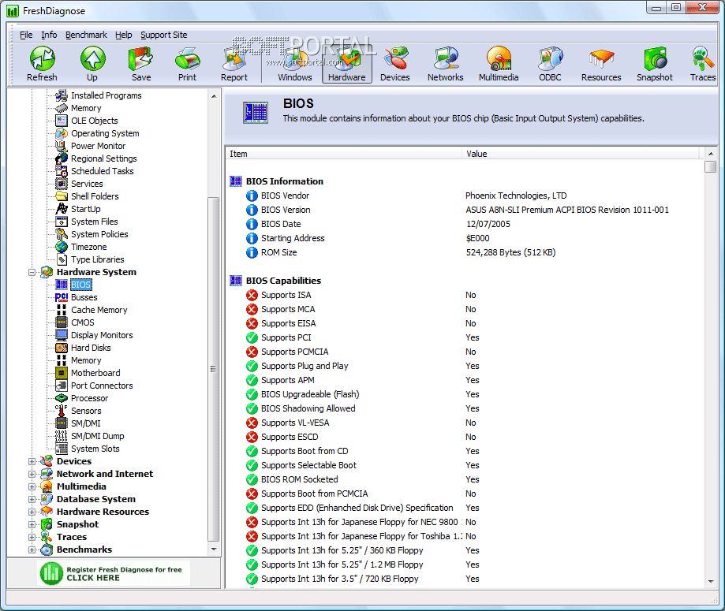Select Port Connectors in the tree
The width and height of the screenshot is (725, 611).
pyautogui.click(x=102, y=386)
